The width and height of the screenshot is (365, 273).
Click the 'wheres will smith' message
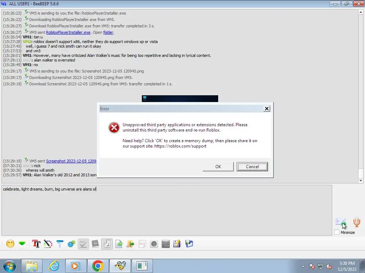[x=40, y=170]
